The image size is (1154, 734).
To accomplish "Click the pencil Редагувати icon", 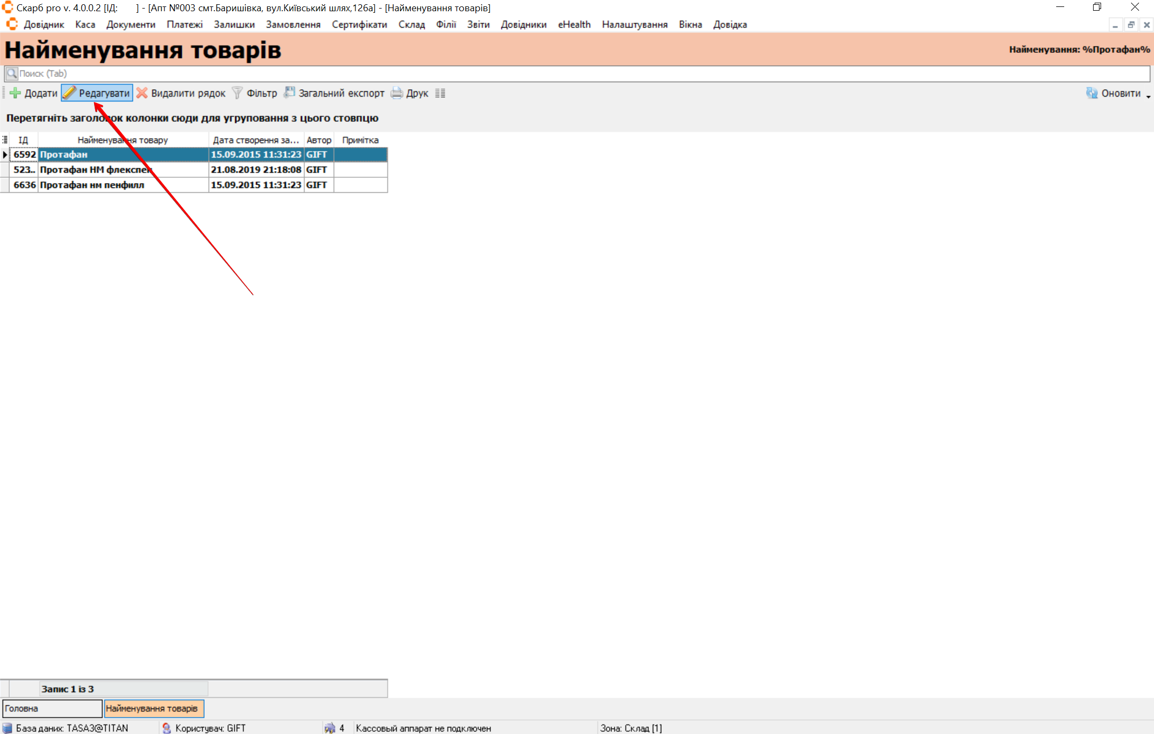I will click(x=69, y=93).
